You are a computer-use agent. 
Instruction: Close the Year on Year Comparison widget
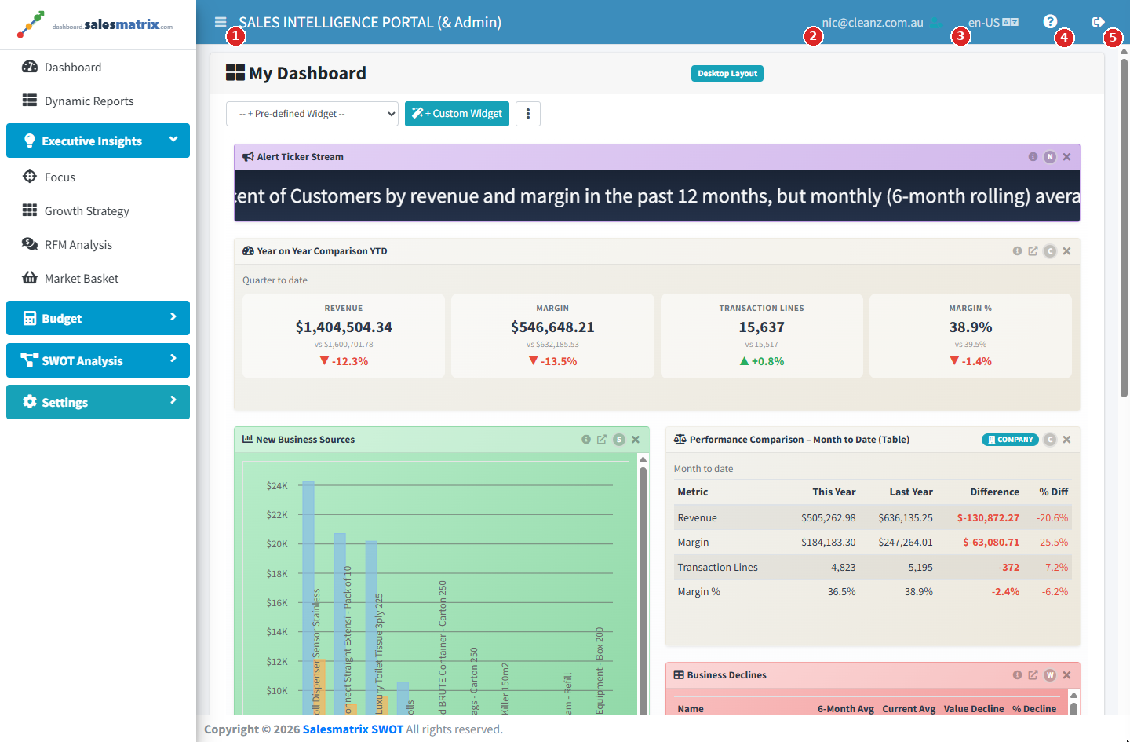coord(1067,251)
